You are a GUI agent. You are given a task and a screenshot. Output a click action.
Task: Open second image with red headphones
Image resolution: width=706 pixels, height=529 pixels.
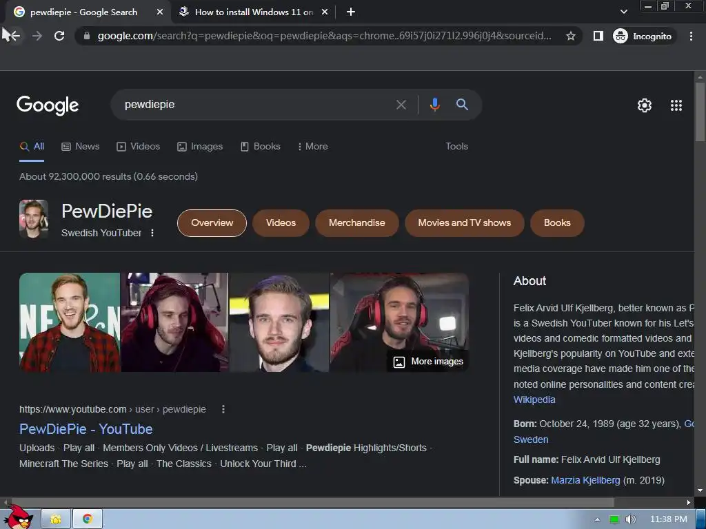click(174, 322)
